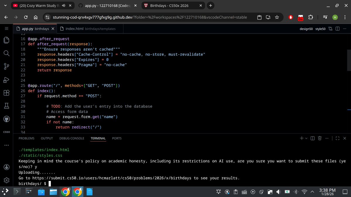Click the extension showing the On badge

point(300,18)
